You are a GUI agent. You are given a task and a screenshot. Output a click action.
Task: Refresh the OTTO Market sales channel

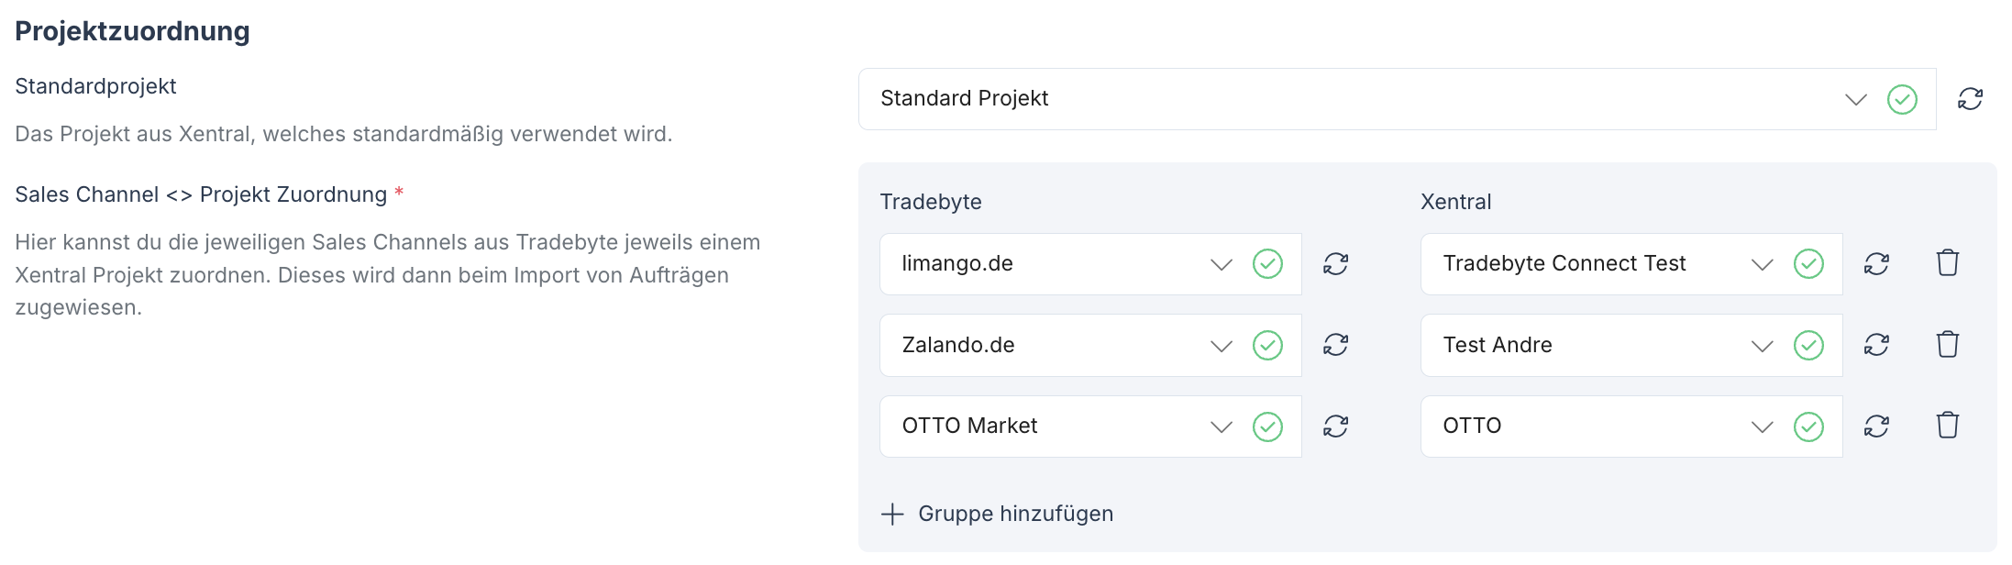(1336, 426)
